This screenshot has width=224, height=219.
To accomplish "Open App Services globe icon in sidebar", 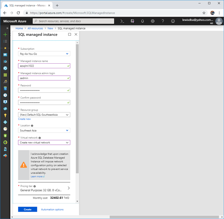I will pyautogui.click(x=5, y=68).
